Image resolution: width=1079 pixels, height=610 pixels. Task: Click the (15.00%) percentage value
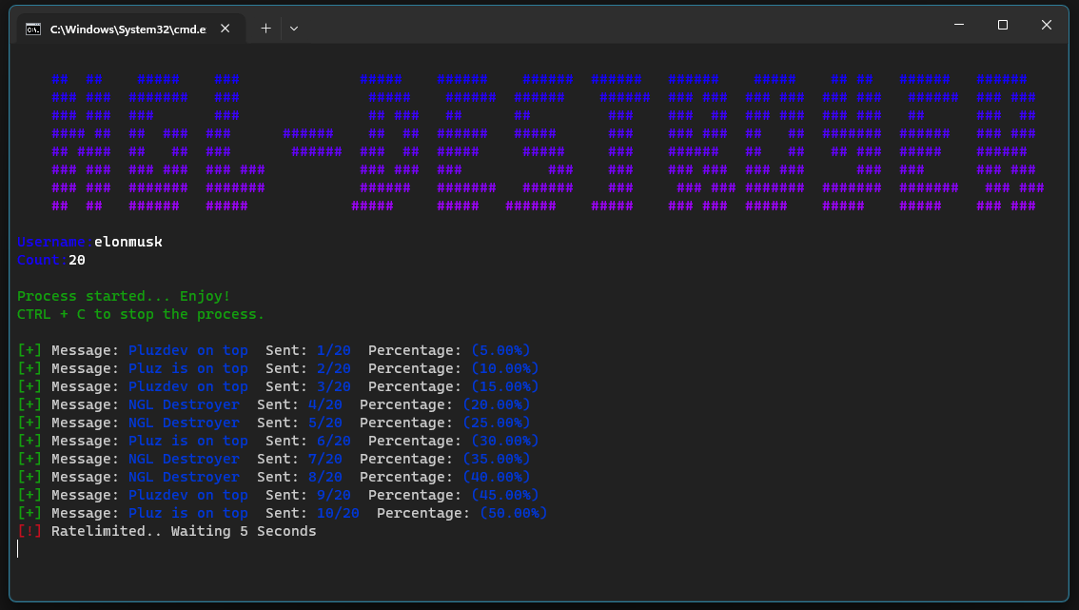(505, 386)
